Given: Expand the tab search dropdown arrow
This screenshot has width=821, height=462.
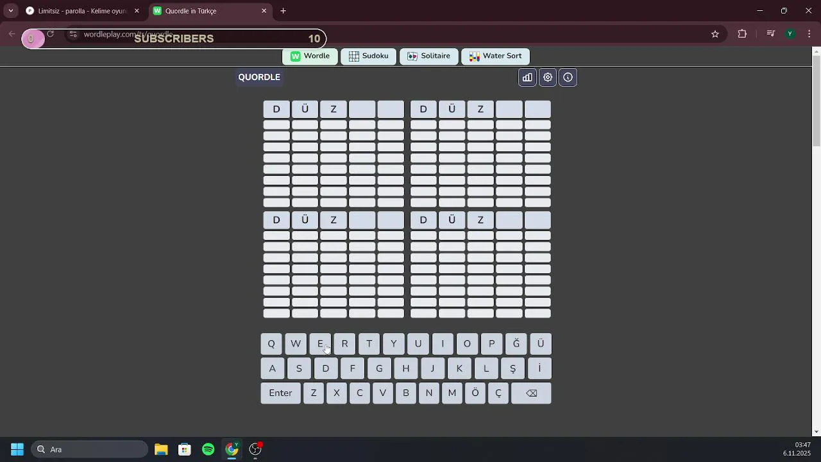Looking at the screenshot, I should coord(11,11).
